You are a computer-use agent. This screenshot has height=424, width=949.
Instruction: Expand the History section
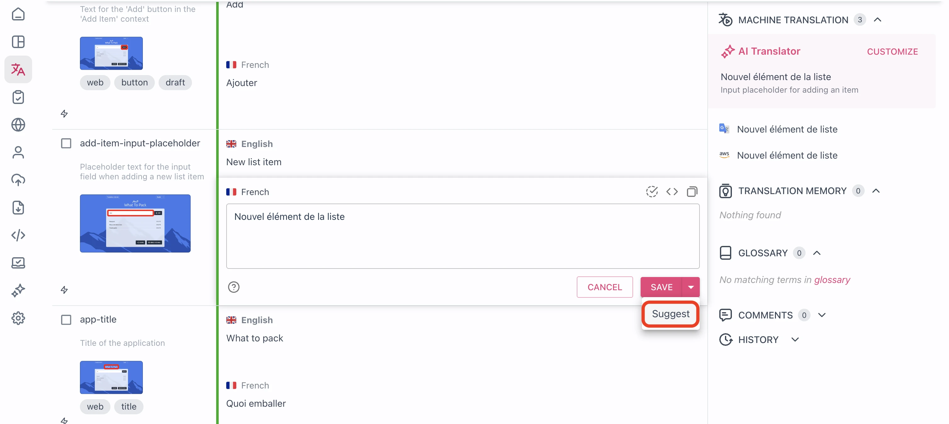click(795, 340)
